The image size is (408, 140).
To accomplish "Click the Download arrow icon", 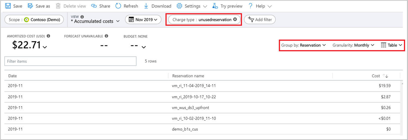I will (146, 6).
